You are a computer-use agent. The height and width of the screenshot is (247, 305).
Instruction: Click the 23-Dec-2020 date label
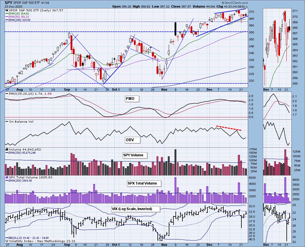(x=13, y=6)
